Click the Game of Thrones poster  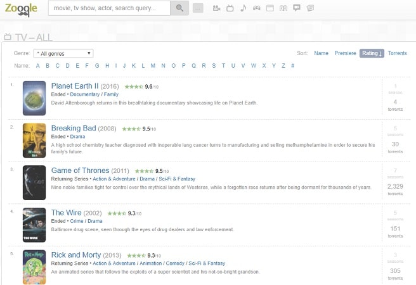(34, 183)
